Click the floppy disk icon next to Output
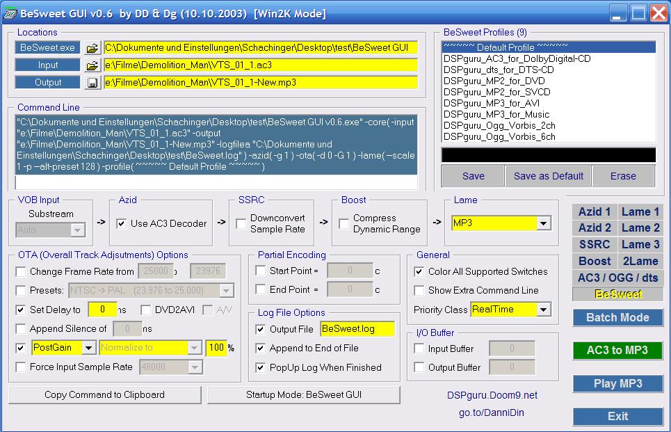Screen dimensions: 671x432 point(92,83)
